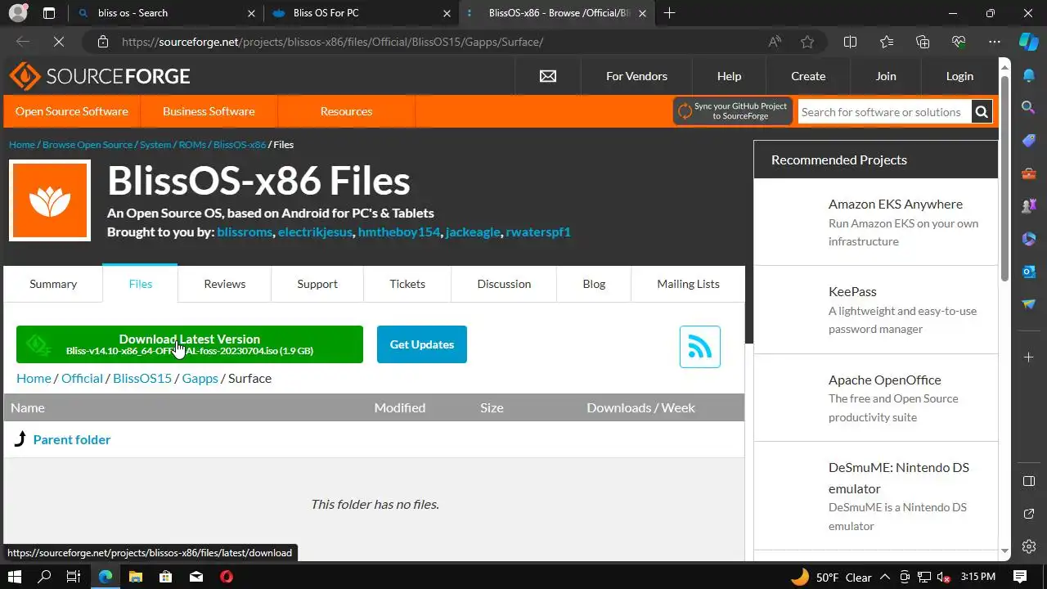Open the Discussion project tab
This screenshot has height=589, width=1047.
tap(504, 284)
